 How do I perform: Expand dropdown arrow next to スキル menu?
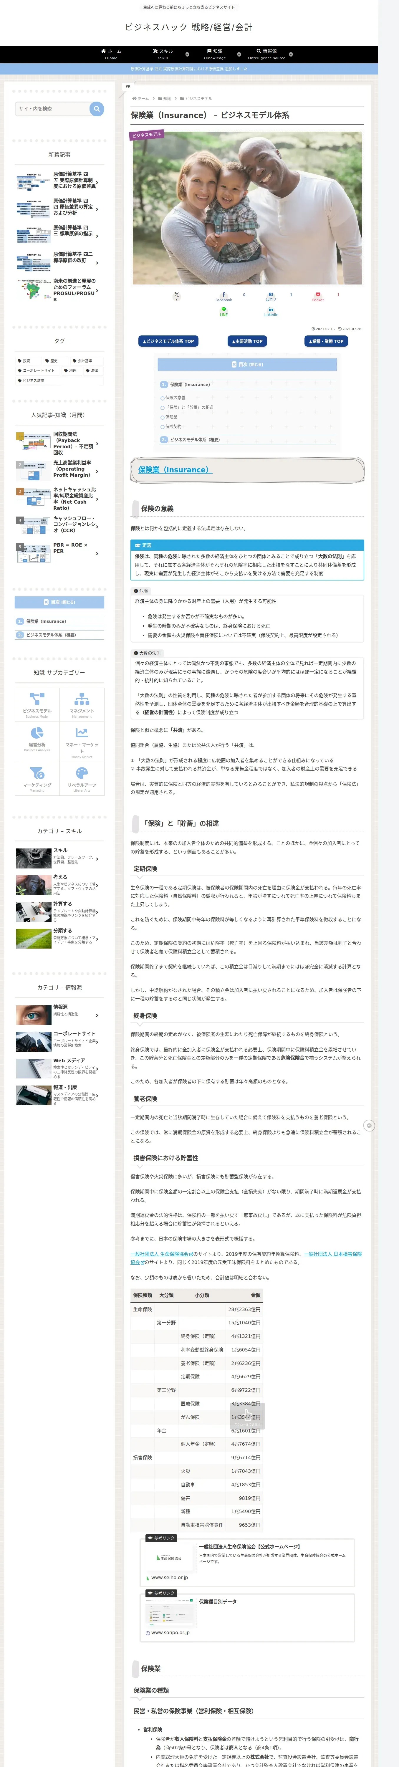(187, 54)
